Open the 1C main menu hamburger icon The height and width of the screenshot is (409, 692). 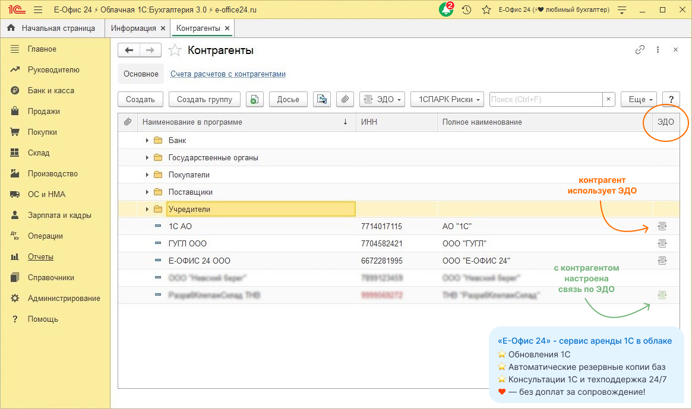pyautogui.click(x=38, y=9)
